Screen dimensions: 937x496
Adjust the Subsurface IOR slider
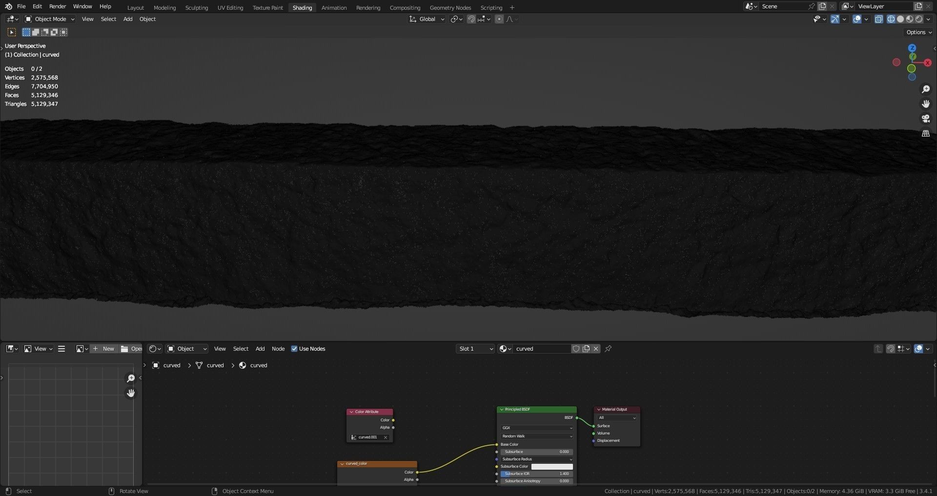537,474
